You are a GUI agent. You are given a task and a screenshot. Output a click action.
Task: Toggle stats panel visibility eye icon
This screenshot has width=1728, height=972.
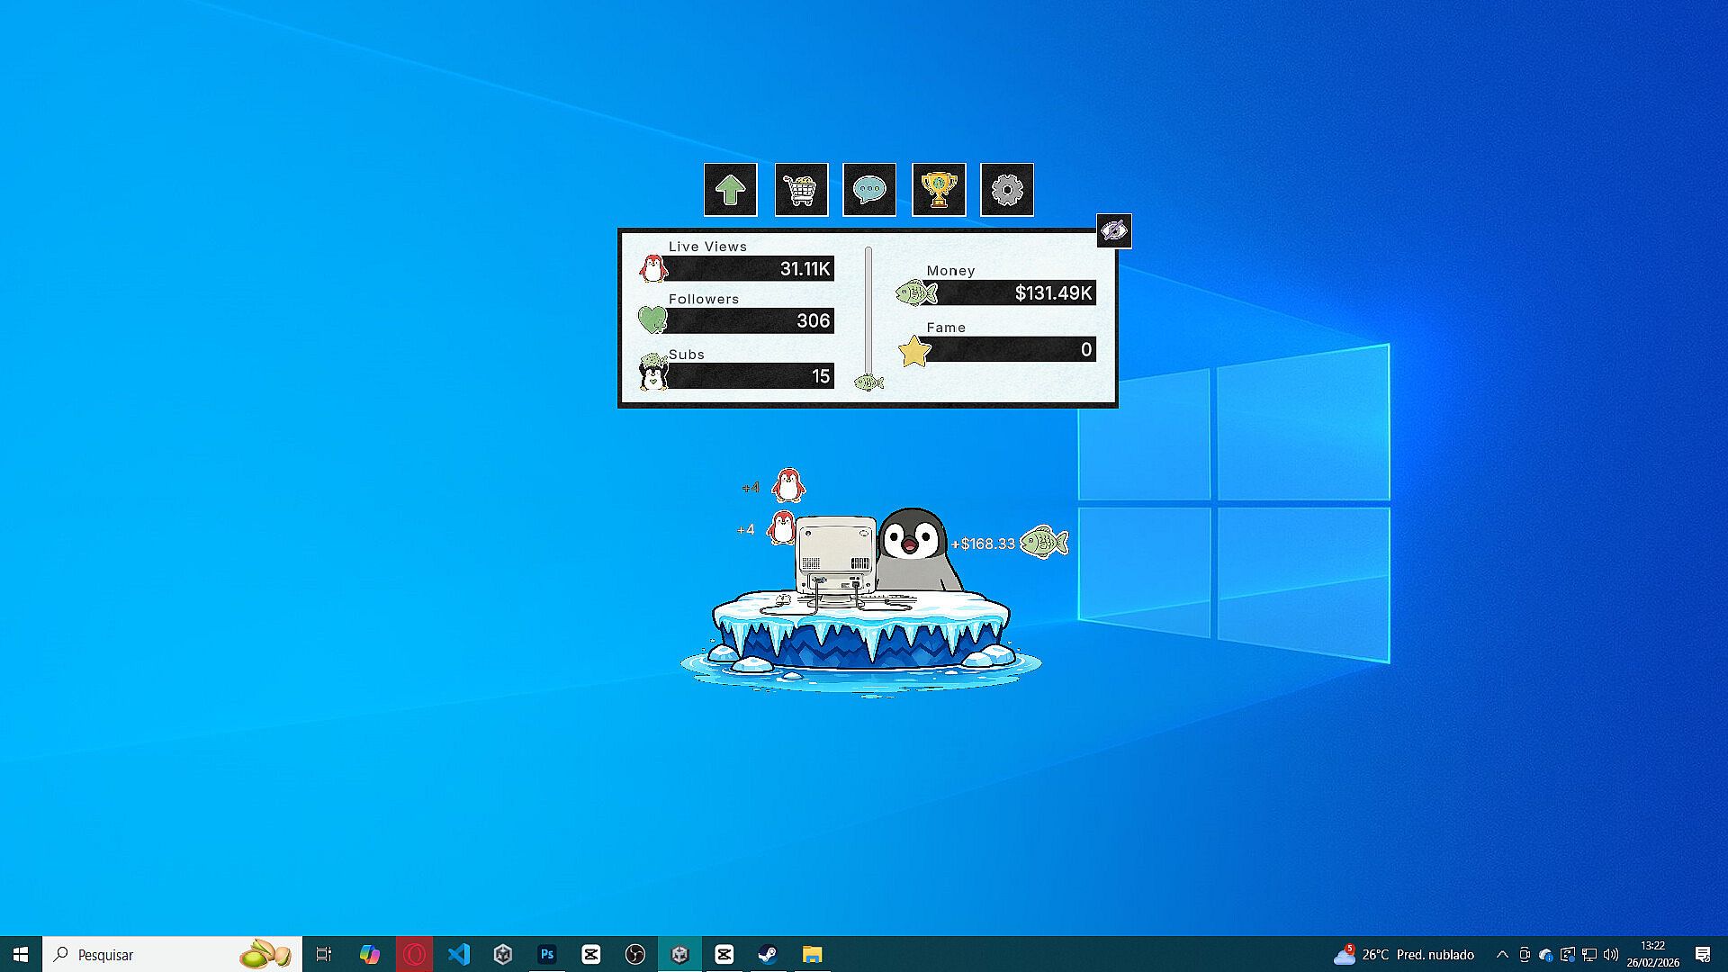pyautogui.click(x=1113, y=231)
